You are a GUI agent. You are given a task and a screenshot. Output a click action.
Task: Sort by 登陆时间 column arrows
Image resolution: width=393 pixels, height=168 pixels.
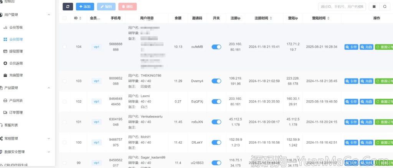pyautogui.click(x=329, y=18)
